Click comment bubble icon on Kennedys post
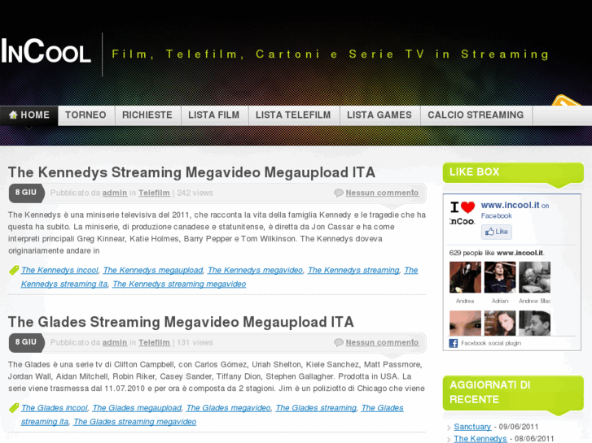Screen dimensions: 592x443 point(339,193)
